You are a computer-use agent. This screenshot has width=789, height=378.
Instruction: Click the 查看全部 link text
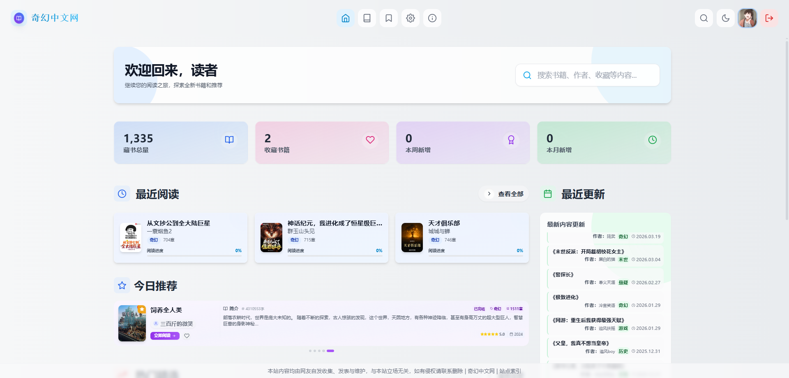pyautogui.click(x=511, y=194)
